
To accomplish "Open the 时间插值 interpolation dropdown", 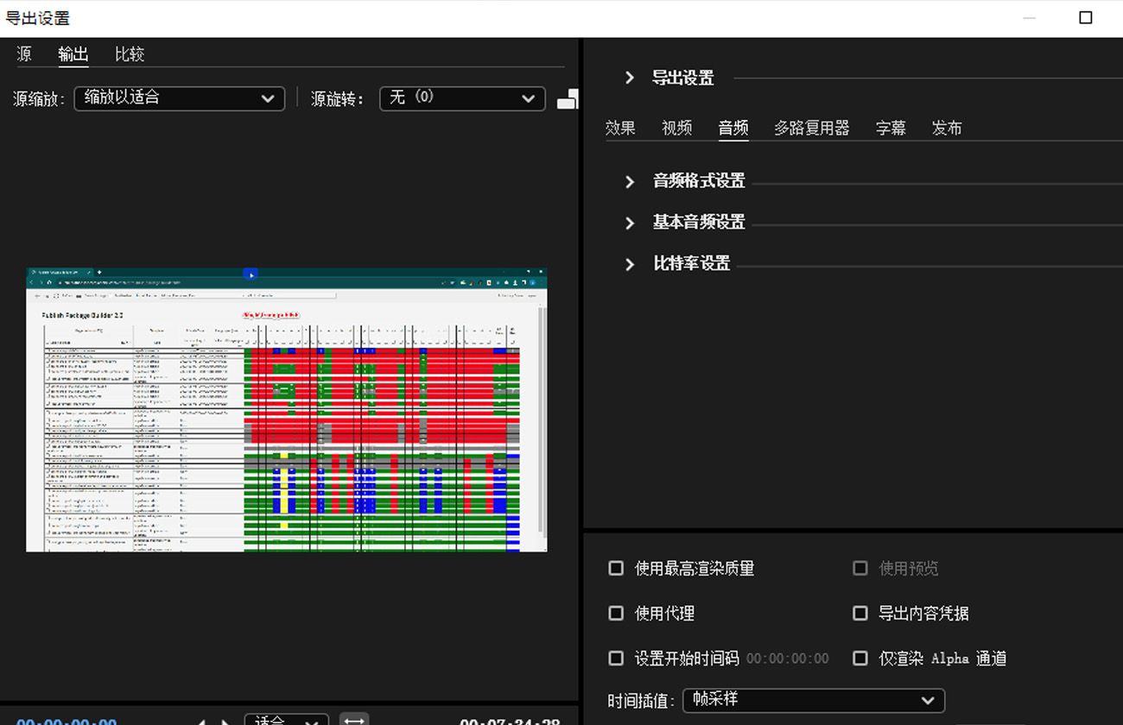I will coord(813,701).
